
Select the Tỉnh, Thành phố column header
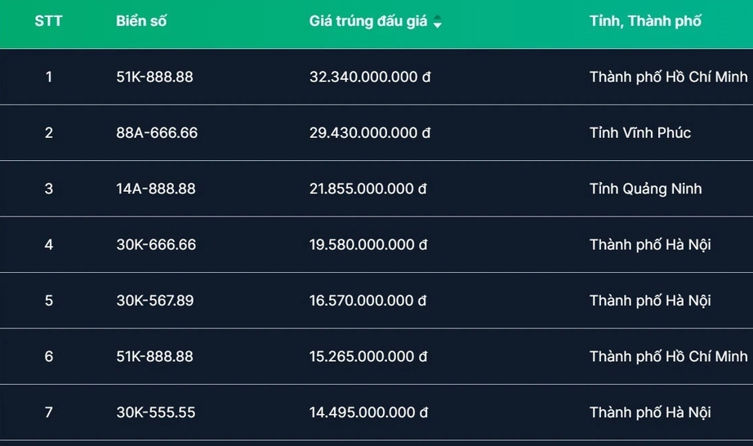click(x=645, y=21)
